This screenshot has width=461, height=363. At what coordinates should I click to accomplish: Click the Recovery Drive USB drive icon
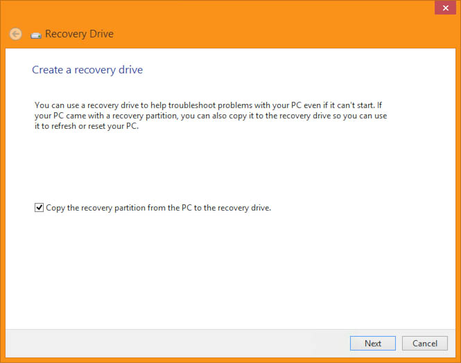coord(36,35)
